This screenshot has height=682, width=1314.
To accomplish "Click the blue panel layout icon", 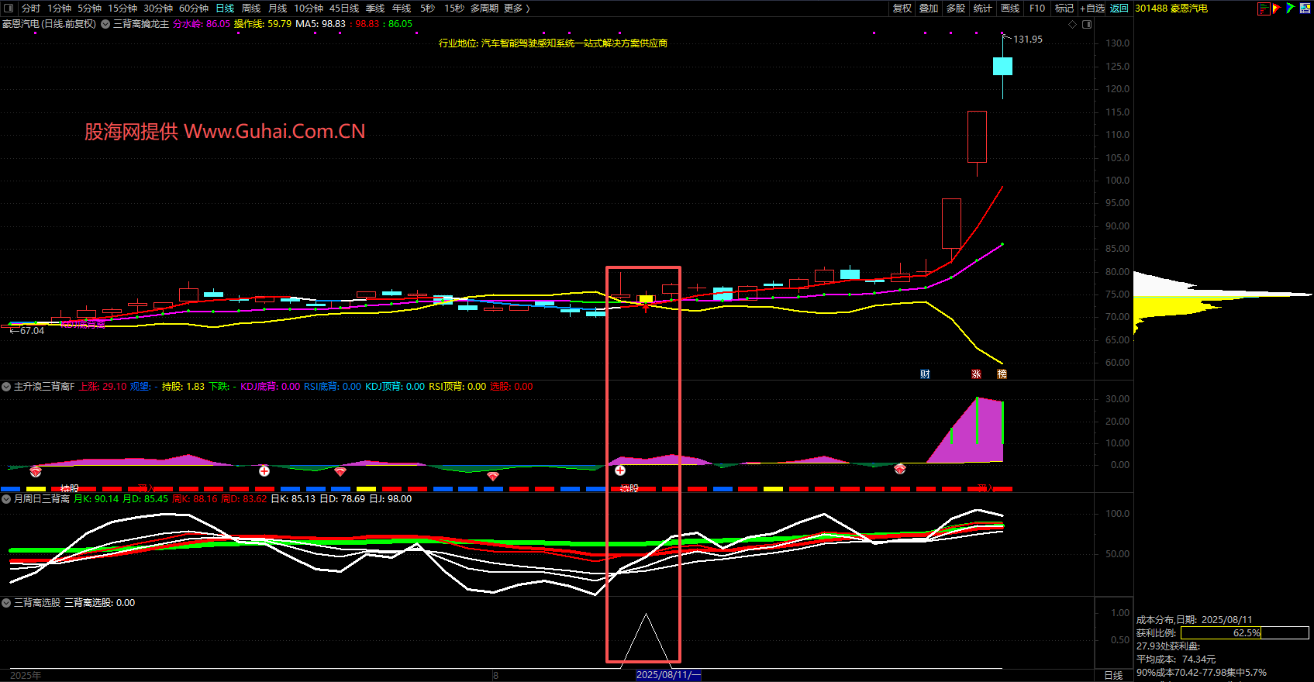I will pyautogui.click(x=1305, y=9).
